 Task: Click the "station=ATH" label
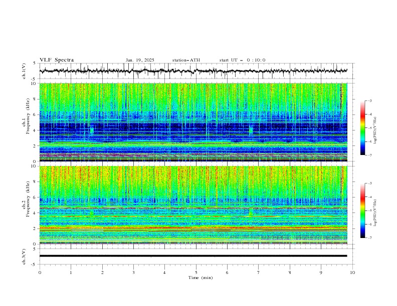(186, 60)
